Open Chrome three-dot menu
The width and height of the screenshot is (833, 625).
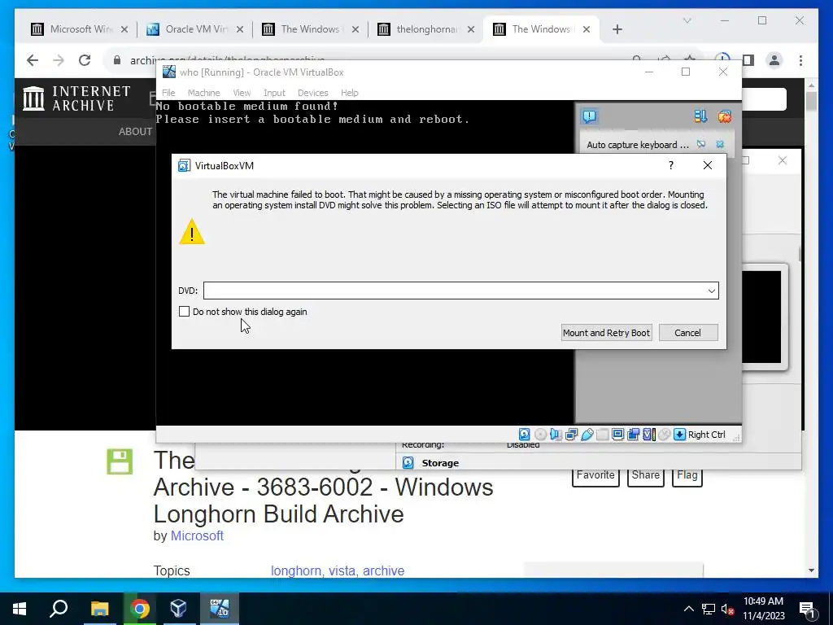[x=800, y=60]
